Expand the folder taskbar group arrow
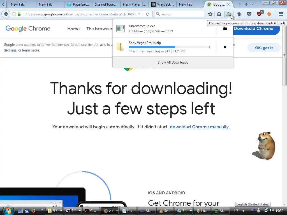The image size is (287, 215). 61,211
